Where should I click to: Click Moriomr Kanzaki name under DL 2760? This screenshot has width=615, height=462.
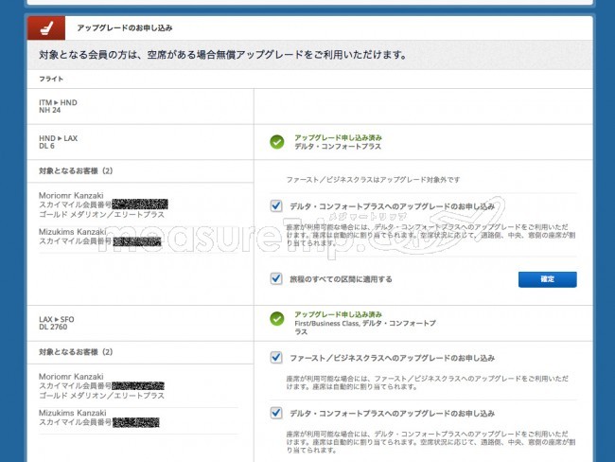tap(71, 377)
